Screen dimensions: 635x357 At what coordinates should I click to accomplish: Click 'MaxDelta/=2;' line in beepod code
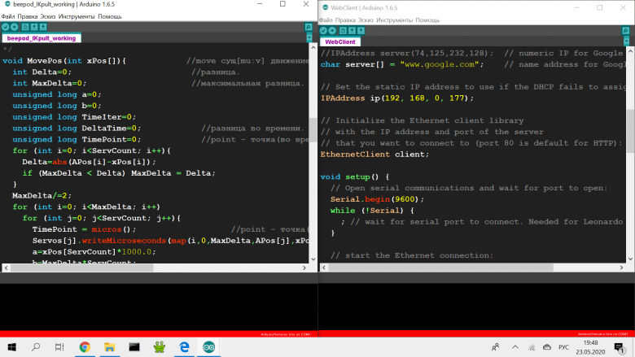click(42, 196)
